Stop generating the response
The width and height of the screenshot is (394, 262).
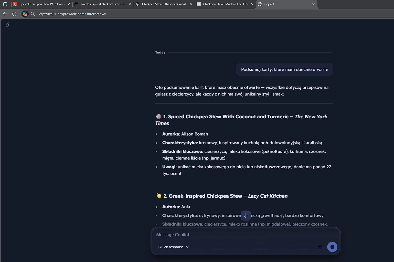[x=332, y=247]
